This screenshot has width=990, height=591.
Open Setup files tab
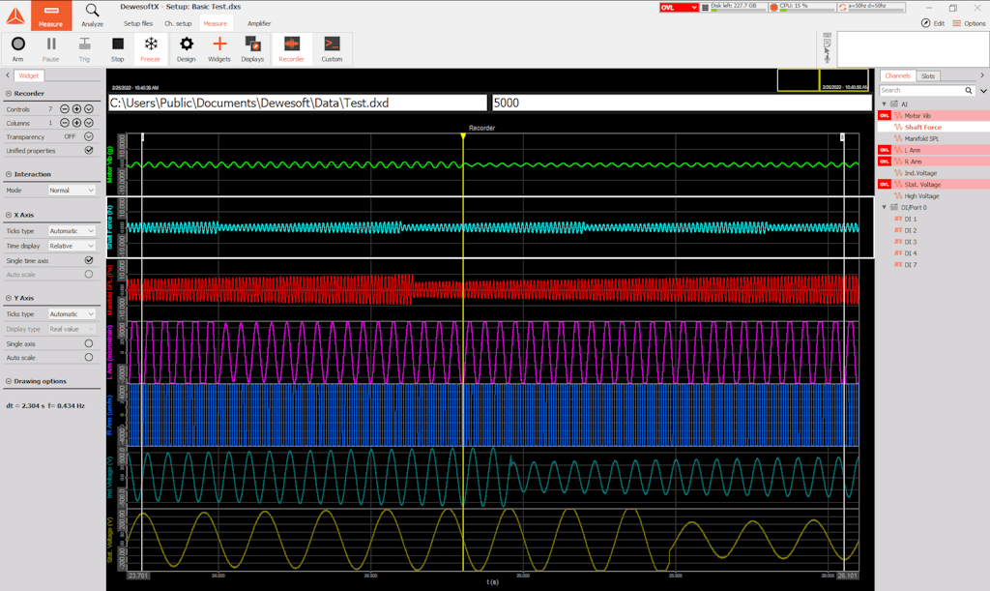point(138,23)
